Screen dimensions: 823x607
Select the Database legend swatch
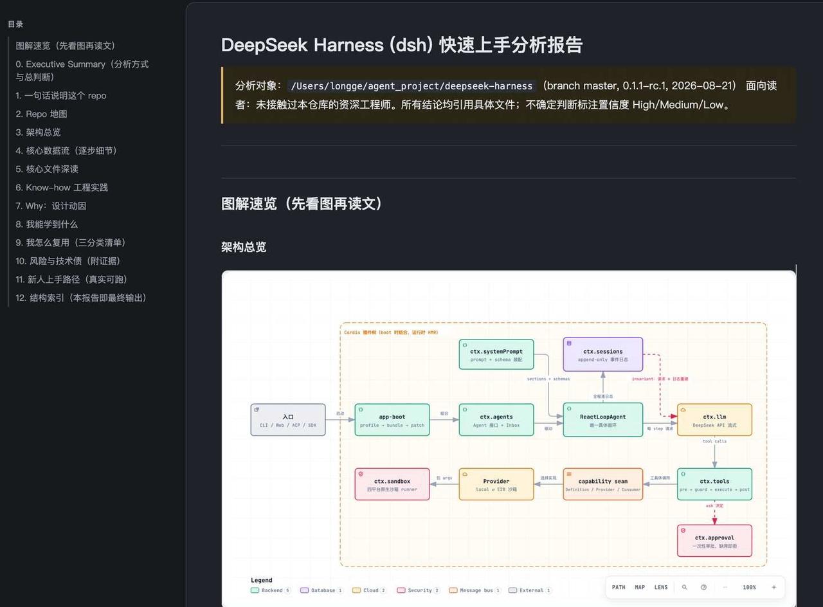305,590
